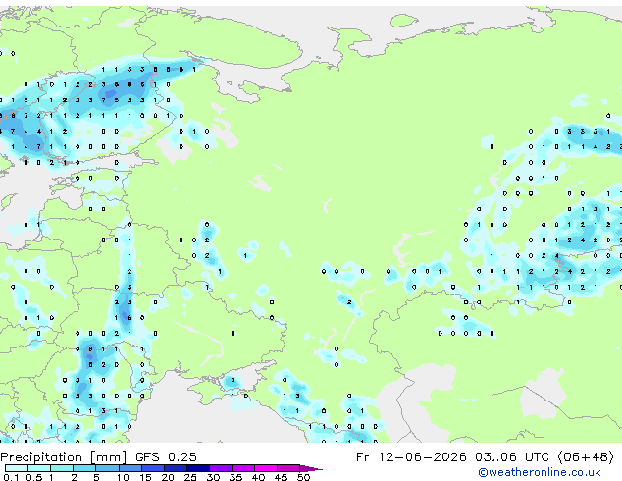Pick the 0.5–1 mm legend swatch
The height and width of the screenshot is (481, 622).
coord(39,468)
